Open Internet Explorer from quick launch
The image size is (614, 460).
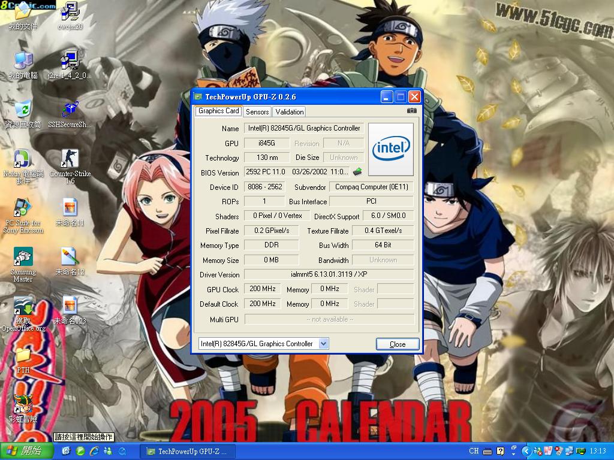click(x=94, y=451)
